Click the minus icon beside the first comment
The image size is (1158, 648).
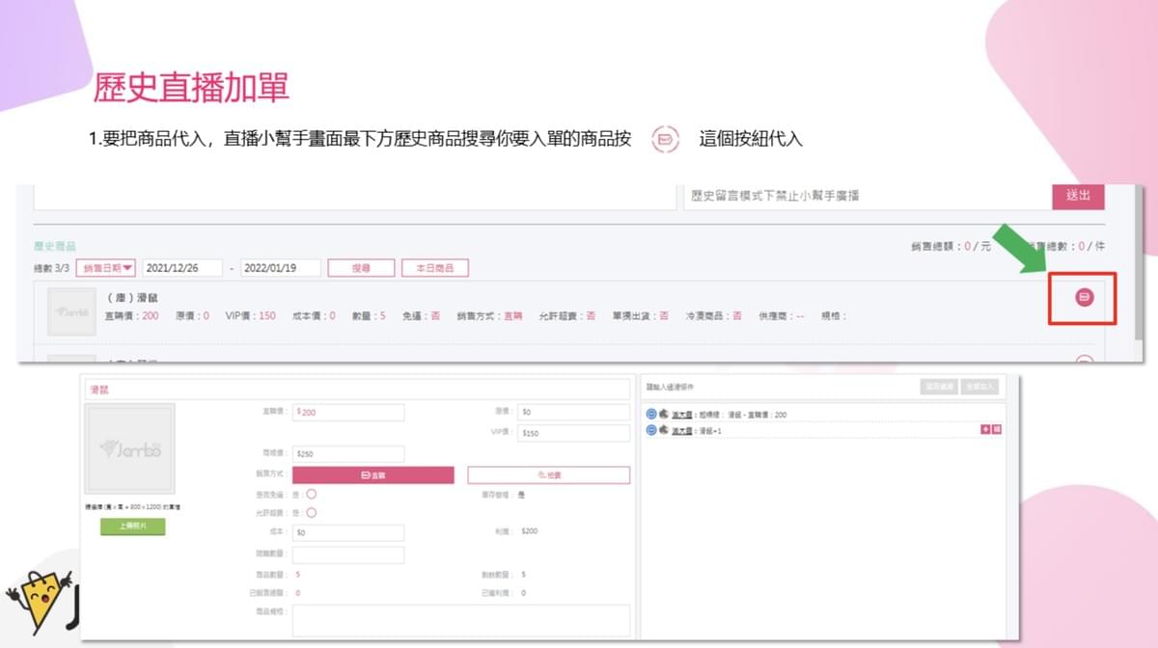pyautogui.click(x=651, y=415)
